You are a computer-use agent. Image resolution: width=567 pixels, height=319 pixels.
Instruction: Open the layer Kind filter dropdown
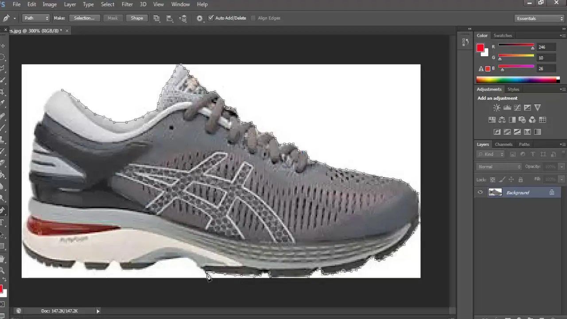[491, 154]
